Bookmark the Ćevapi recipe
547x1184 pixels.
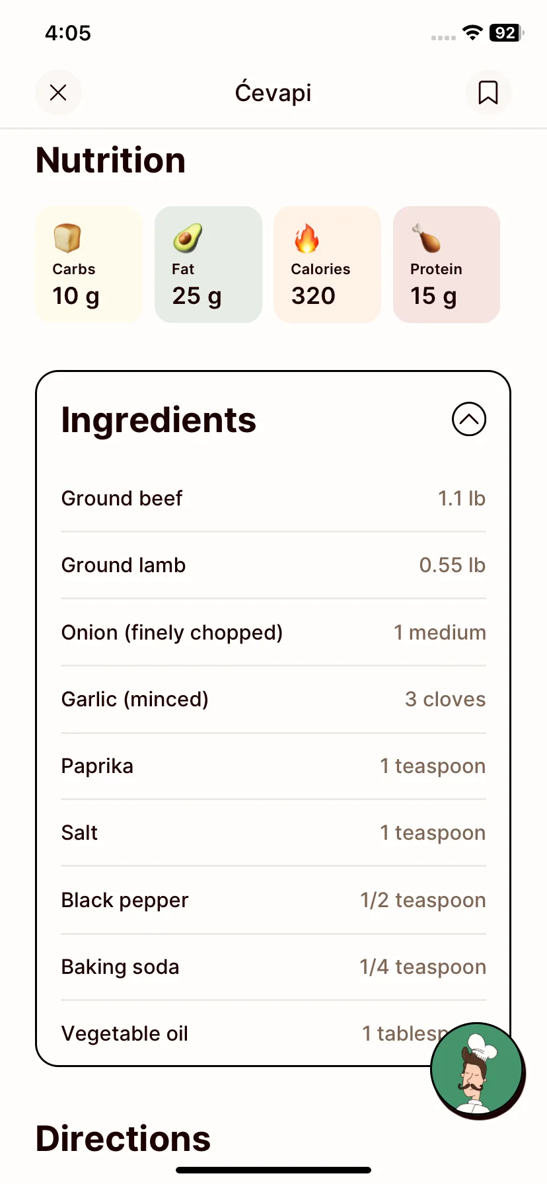488,92
